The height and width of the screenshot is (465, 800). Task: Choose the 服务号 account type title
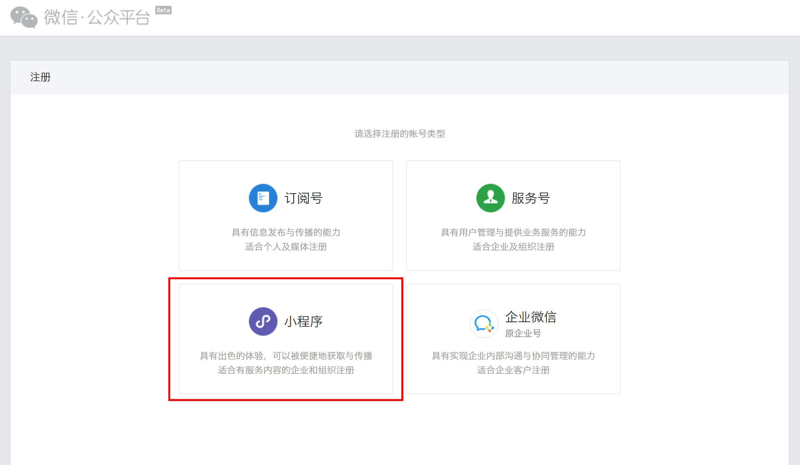[x=531, y=198]
